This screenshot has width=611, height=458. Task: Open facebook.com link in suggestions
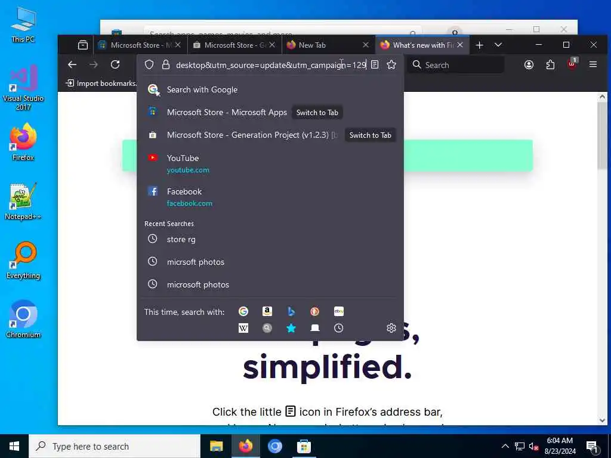click(189, 203)
